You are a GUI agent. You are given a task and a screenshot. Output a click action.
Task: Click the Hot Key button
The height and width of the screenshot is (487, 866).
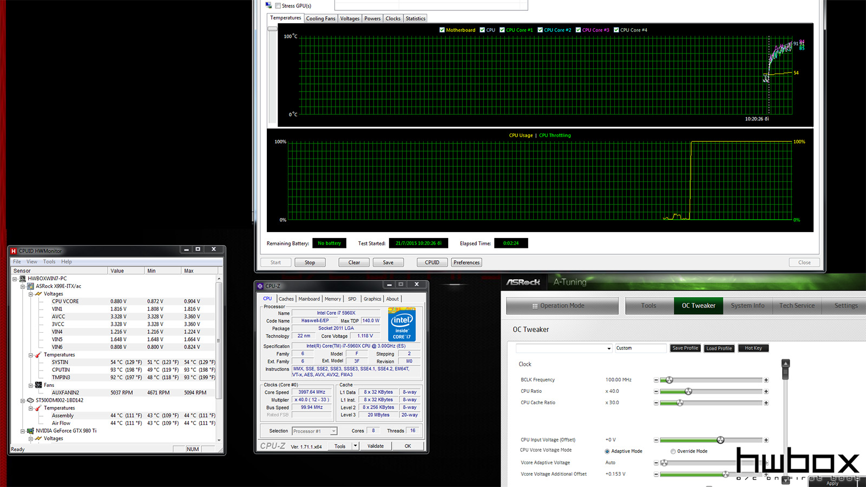(753, 348)
